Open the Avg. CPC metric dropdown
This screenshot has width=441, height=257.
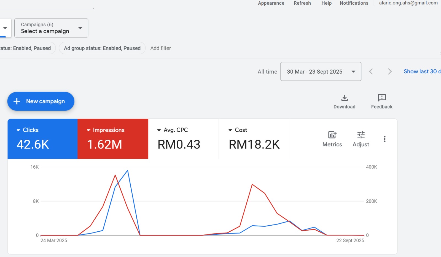pyautogui.click(x=159, y=130)
